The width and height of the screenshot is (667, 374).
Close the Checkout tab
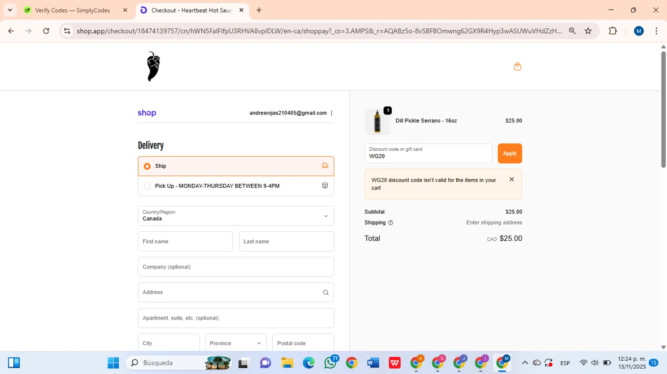click(x=241, y=10)
